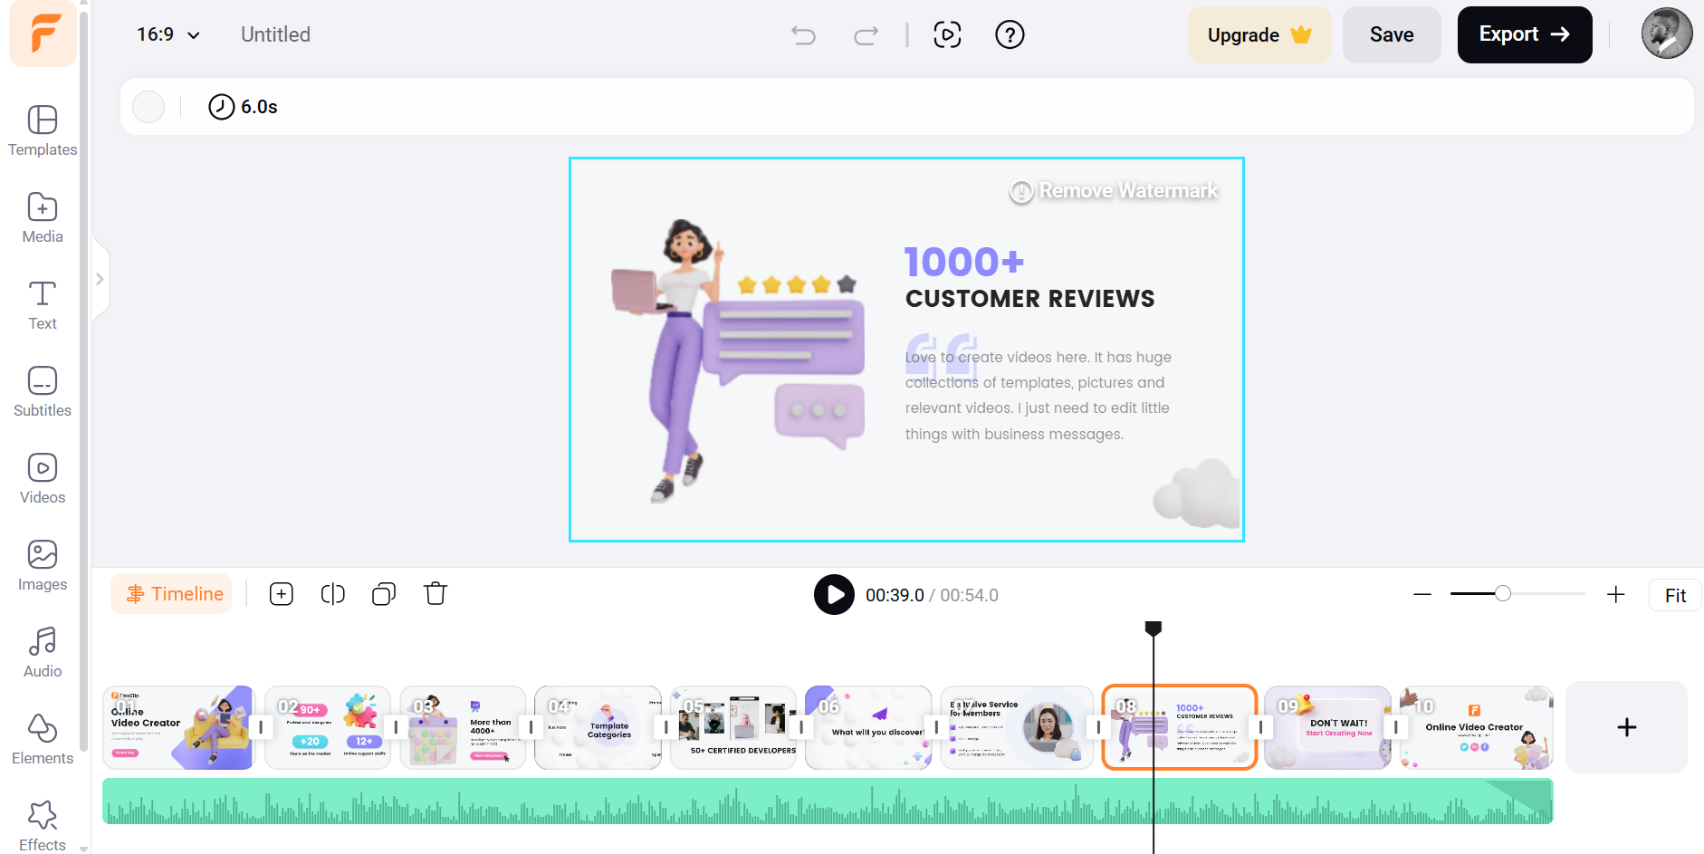Viewport: 1704px width, 854px height.
Task: Open the Subtitles panel
Action: (42, 389)
